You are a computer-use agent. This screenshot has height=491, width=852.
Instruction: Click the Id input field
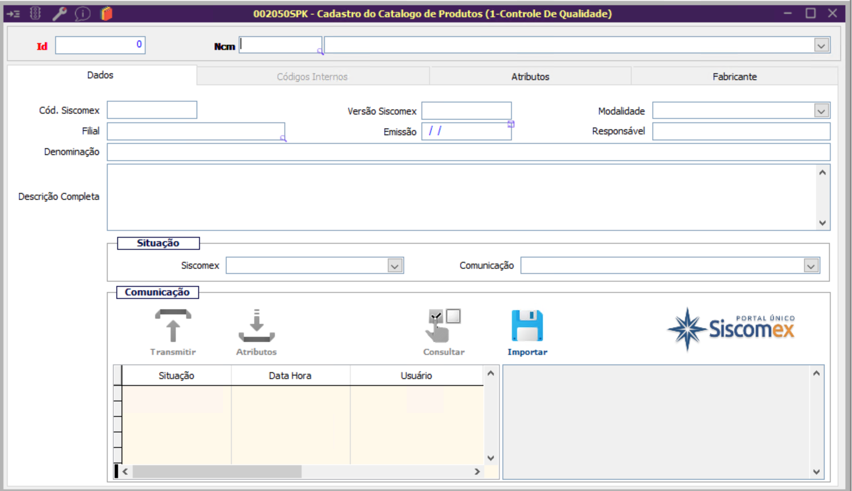pyautogui.click(x=101, y=45)
